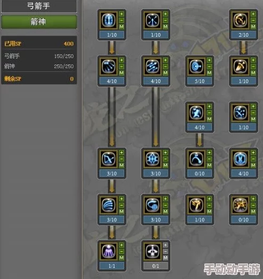Click the target bullseye skill icon at 5/10
Viewport: 263px width, 279px height.
click(x=196, y=66)
